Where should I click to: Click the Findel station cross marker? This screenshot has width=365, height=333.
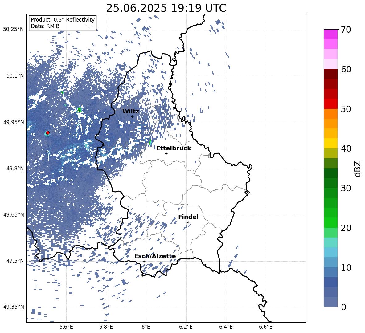(x=188, y=222)
